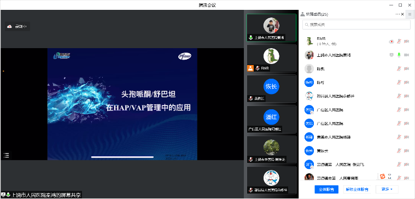Select the 上饶市人民医院秦鸿 speaker video tile

(x=271, y=28)
